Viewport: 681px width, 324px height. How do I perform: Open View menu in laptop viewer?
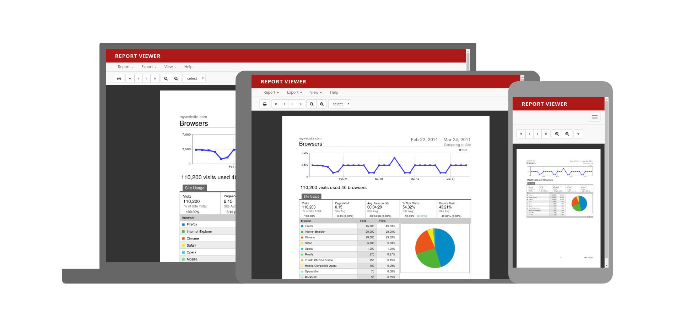tap(170, 67)
